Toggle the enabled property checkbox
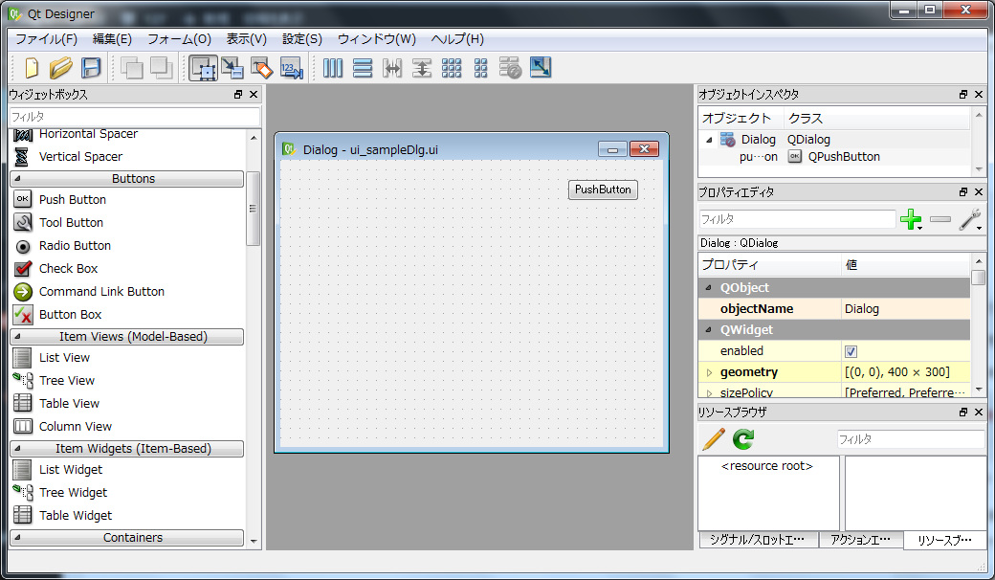This screenshot has height=580, width=995. point(851,351)
